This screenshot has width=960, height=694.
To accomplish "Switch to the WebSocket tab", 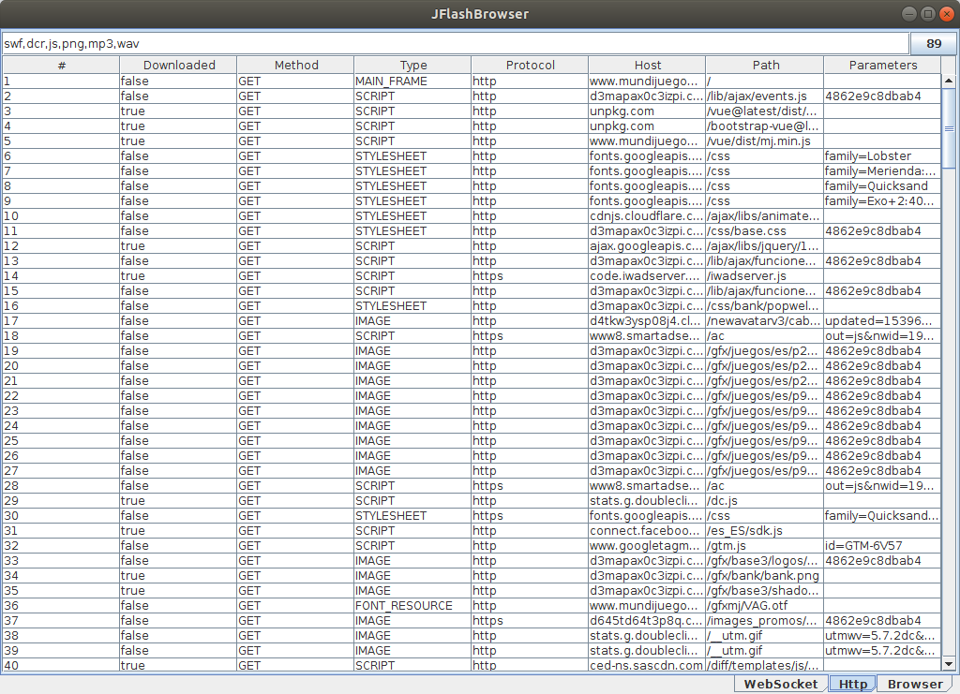I will tap(780, 684).
